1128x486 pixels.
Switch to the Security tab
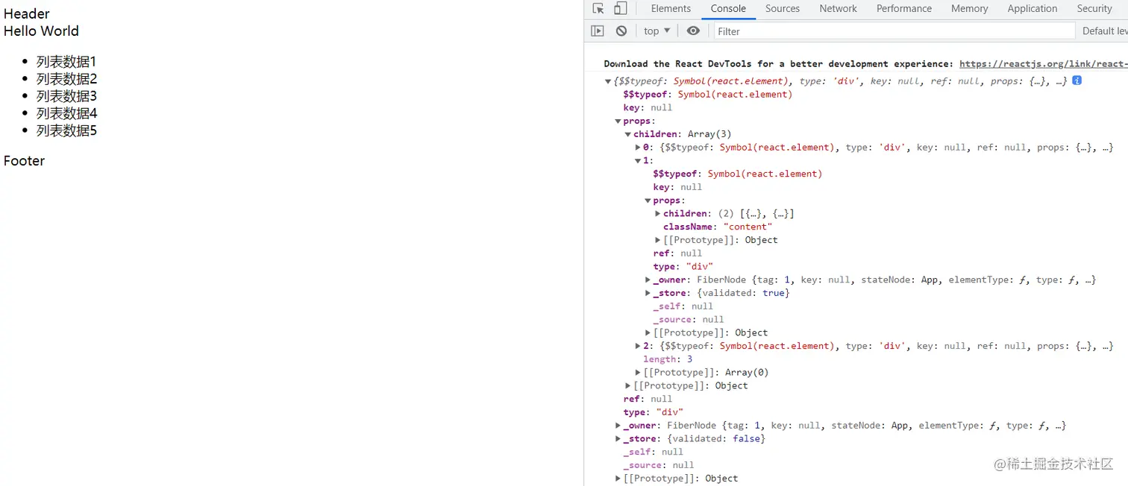pos(1094,9)
